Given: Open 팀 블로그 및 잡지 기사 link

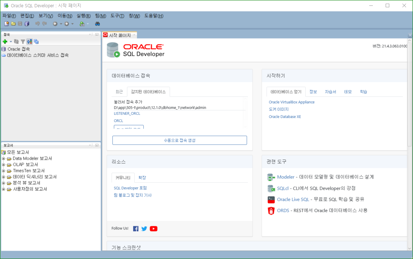Looking at the screenshot, I should pos(132,195).
